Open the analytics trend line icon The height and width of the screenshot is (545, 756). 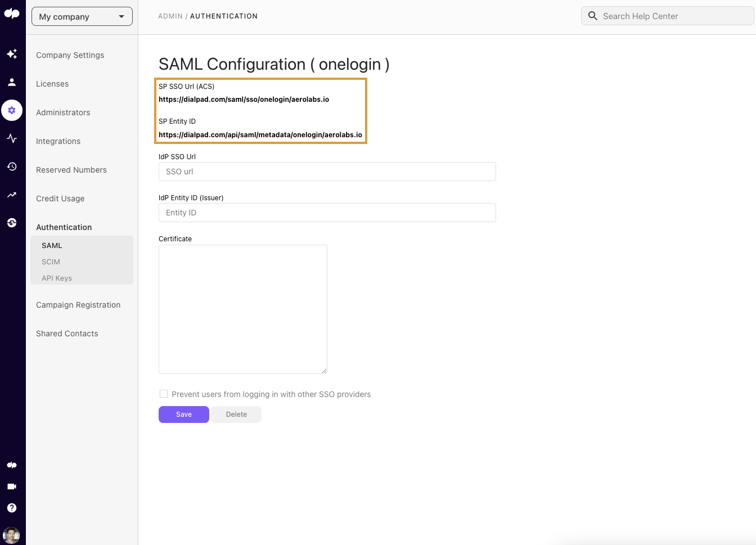click(12, 195)
